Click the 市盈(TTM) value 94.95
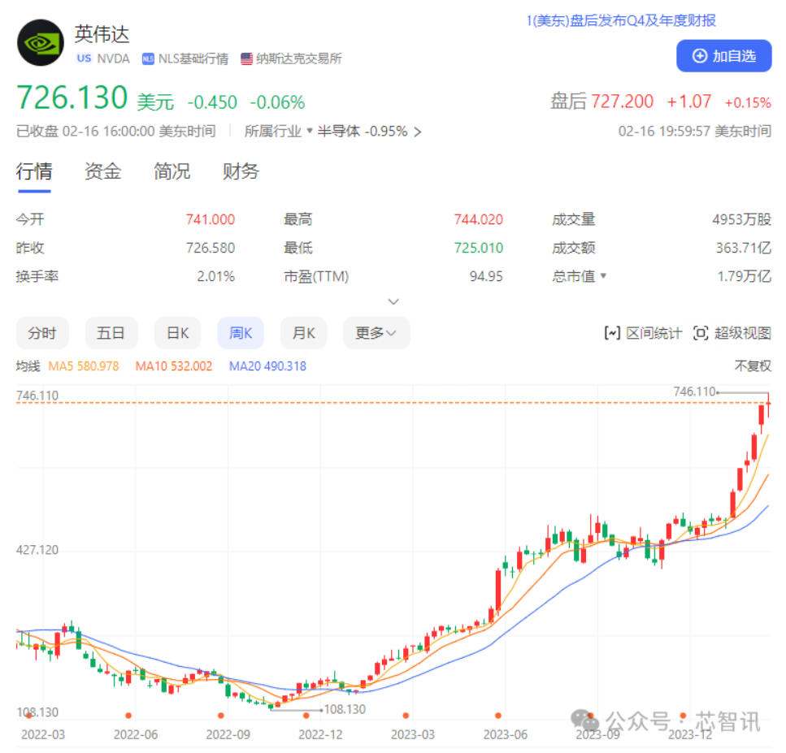Image resolution: width=786 pixels, height=753 pixels. click(x=486, y=276)
